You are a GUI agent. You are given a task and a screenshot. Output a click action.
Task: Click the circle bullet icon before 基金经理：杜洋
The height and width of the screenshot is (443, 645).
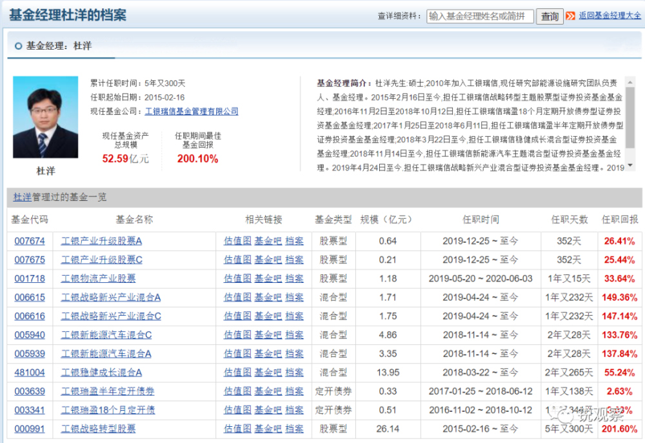pos(18,46)
